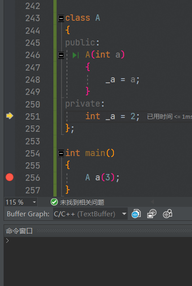Click the '_a = a;' statement on line 248
This screenshot has width=192, height=286.
[122, 80]
